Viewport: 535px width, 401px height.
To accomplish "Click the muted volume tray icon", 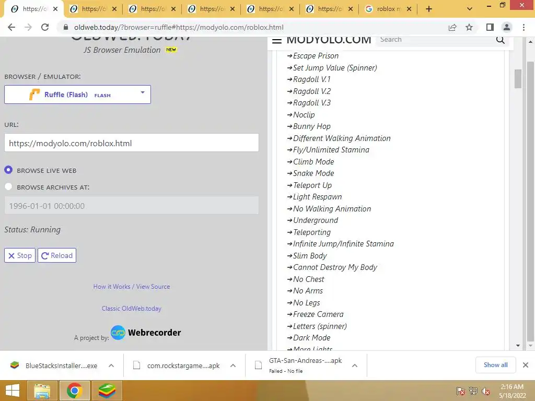I will (486, 391).
